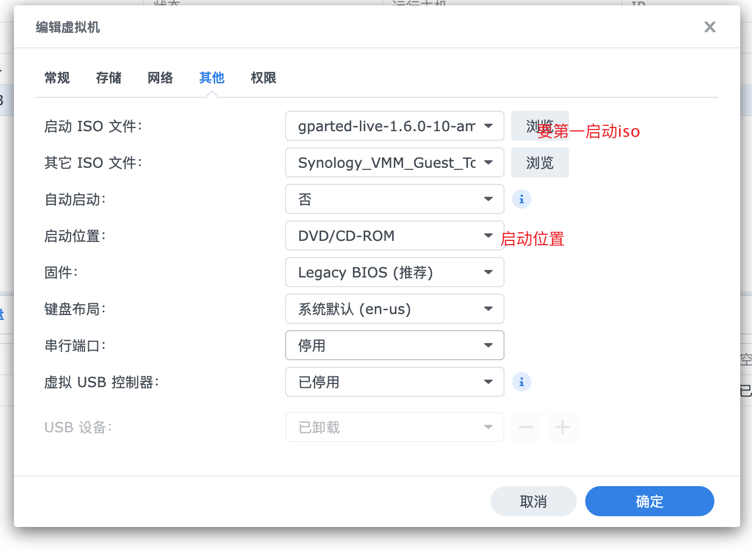Click info icon next to 自动启动
752x556 pixels.
(x=521, y=199)
